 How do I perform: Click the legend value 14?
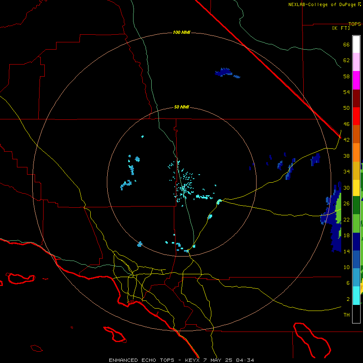(x=346, y=251)
